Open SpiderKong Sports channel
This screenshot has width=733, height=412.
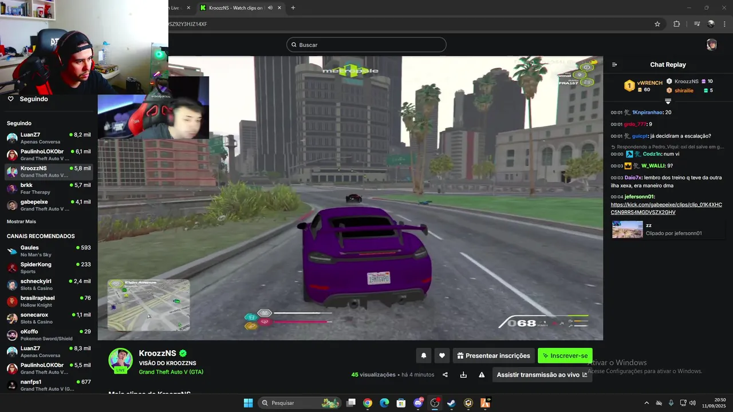coord(48,268)
